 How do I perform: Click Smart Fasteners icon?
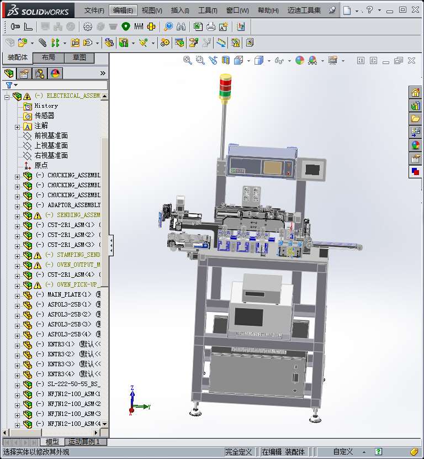tap(75, 43)
